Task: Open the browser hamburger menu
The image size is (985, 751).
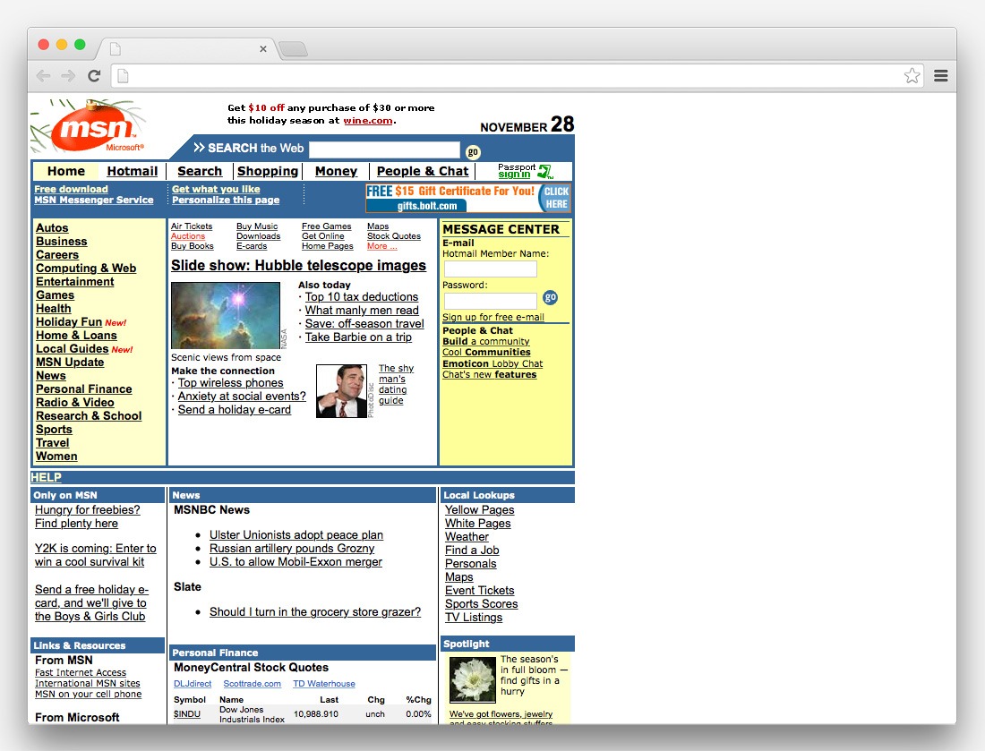Action: pyautogui.click(x=940, y=76)
